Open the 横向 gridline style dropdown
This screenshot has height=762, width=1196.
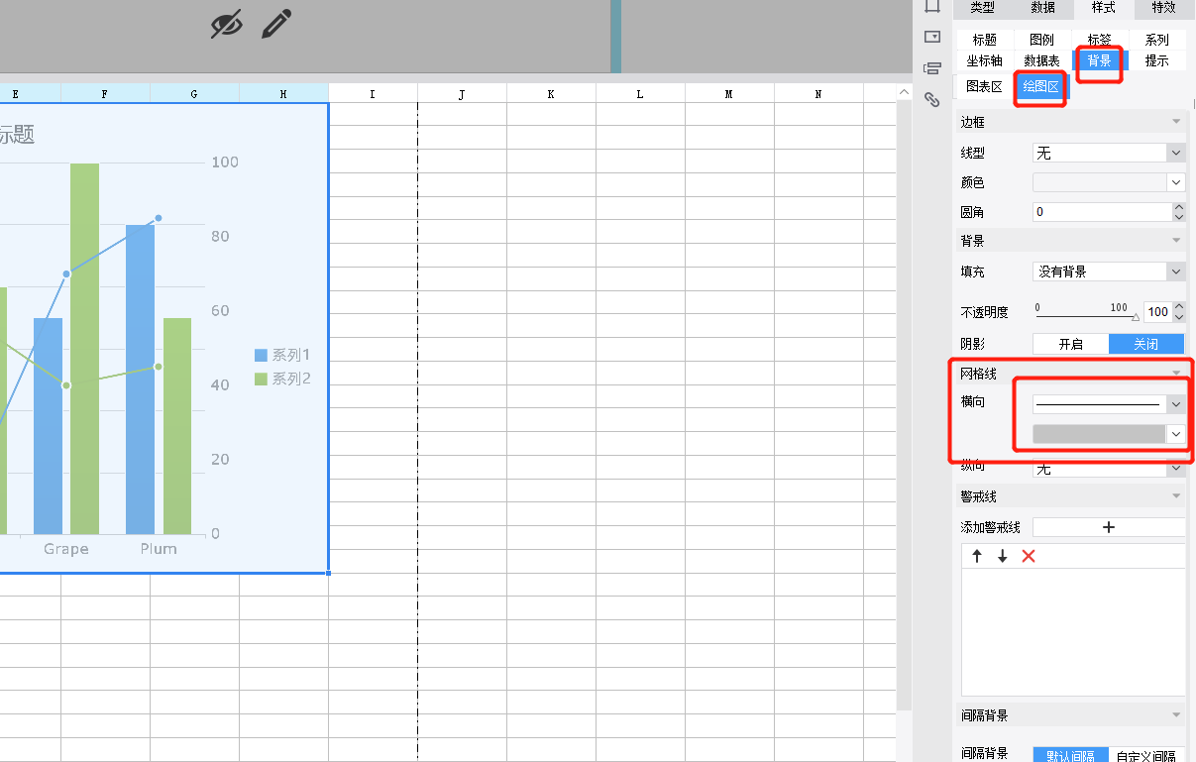tap(1109, 404)
